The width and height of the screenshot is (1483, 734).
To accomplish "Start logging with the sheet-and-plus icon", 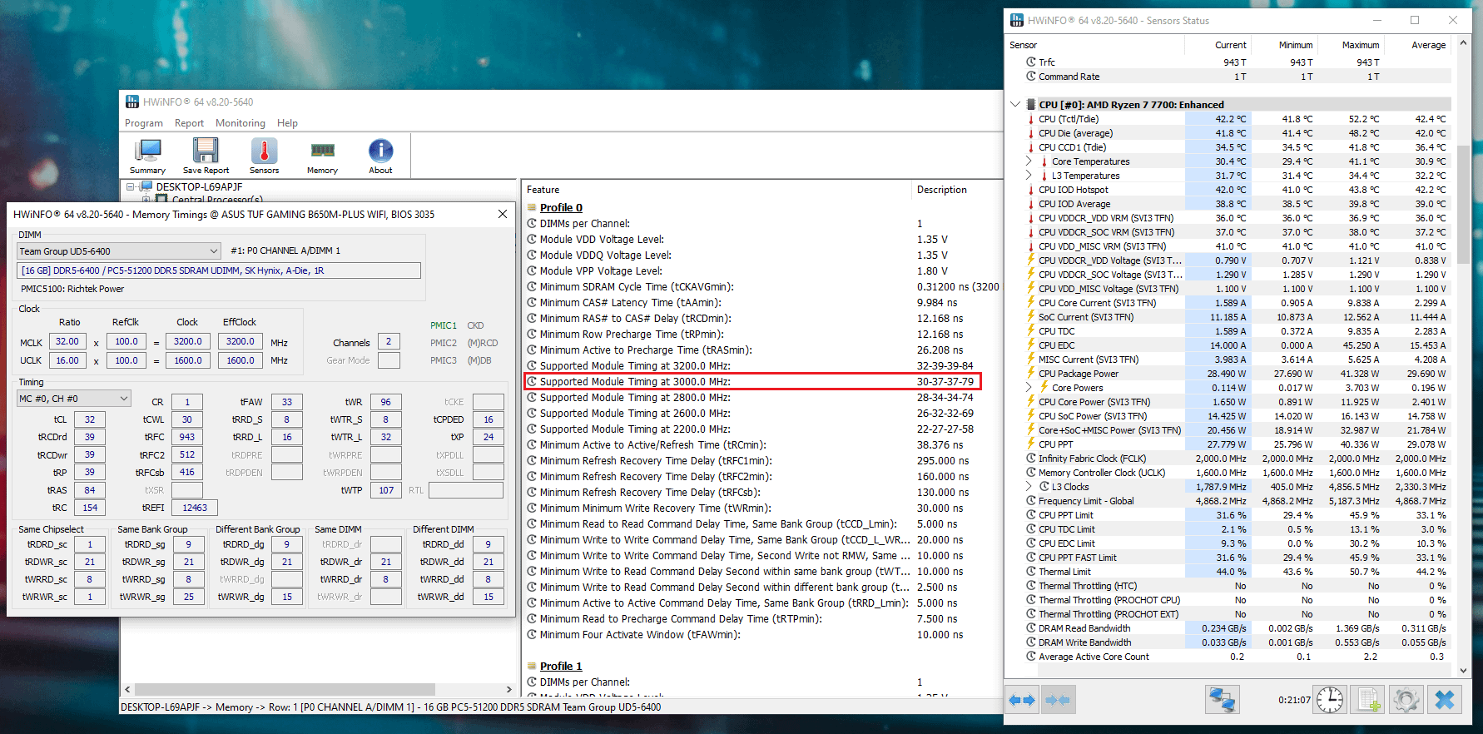I will click(1368, 700).
